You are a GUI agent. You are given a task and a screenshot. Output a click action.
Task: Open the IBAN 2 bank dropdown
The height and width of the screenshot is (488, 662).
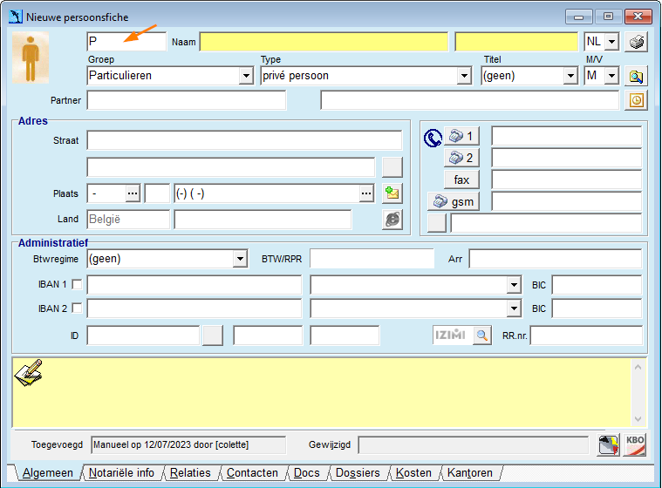coord(514,308)
